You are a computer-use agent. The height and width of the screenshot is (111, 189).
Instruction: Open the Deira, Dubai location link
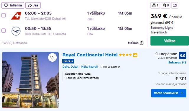click(x=70, y=67)
